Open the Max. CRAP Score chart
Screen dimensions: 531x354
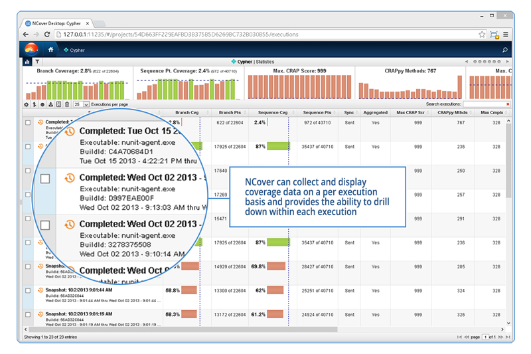pyautogui.click(x=299, y=83)
